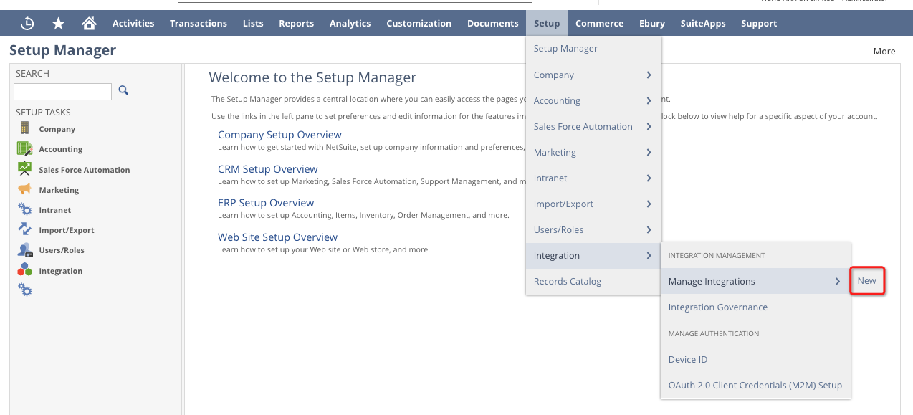Choose OAuth 2.0 Client Credentials Setup
Image resolution: width=913 pixels, height=415 pixels.
click(755, 385)
